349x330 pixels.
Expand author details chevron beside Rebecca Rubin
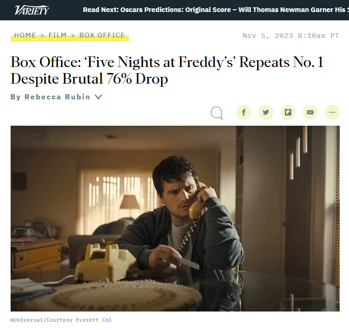98,97
